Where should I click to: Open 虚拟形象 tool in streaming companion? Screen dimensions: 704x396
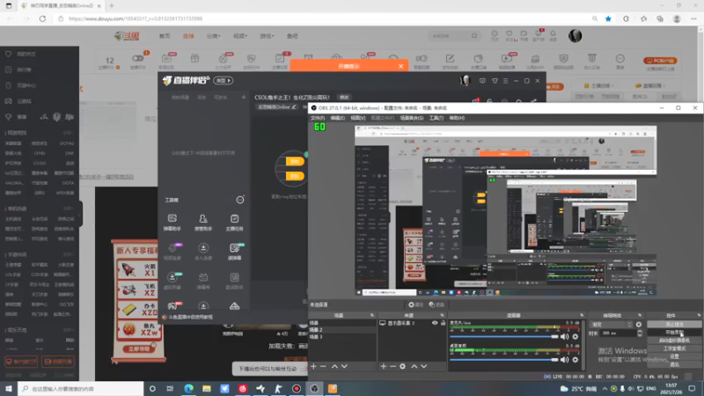(x=172, y=281)
